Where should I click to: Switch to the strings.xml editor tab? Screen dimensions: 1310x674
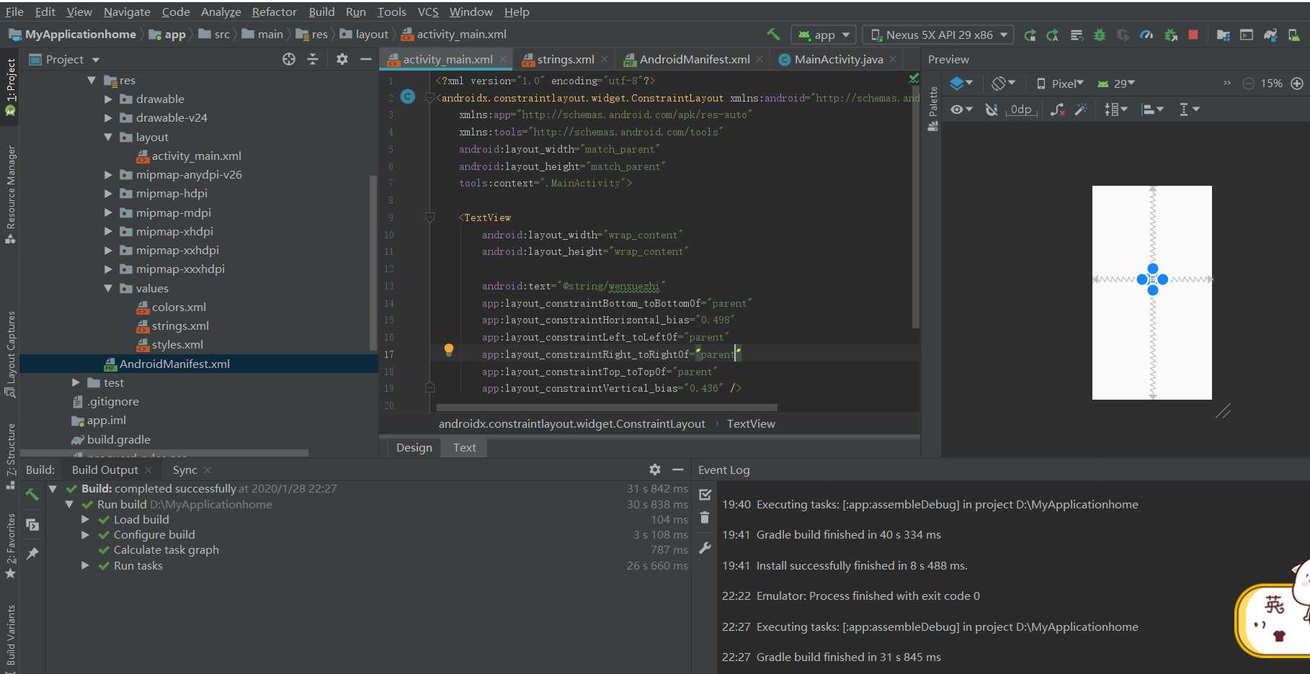click(x=564, y=59)
